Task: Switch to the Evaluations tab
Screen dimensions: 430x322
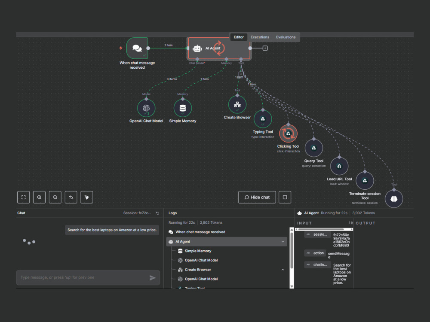Action: [x=286, y=37]
